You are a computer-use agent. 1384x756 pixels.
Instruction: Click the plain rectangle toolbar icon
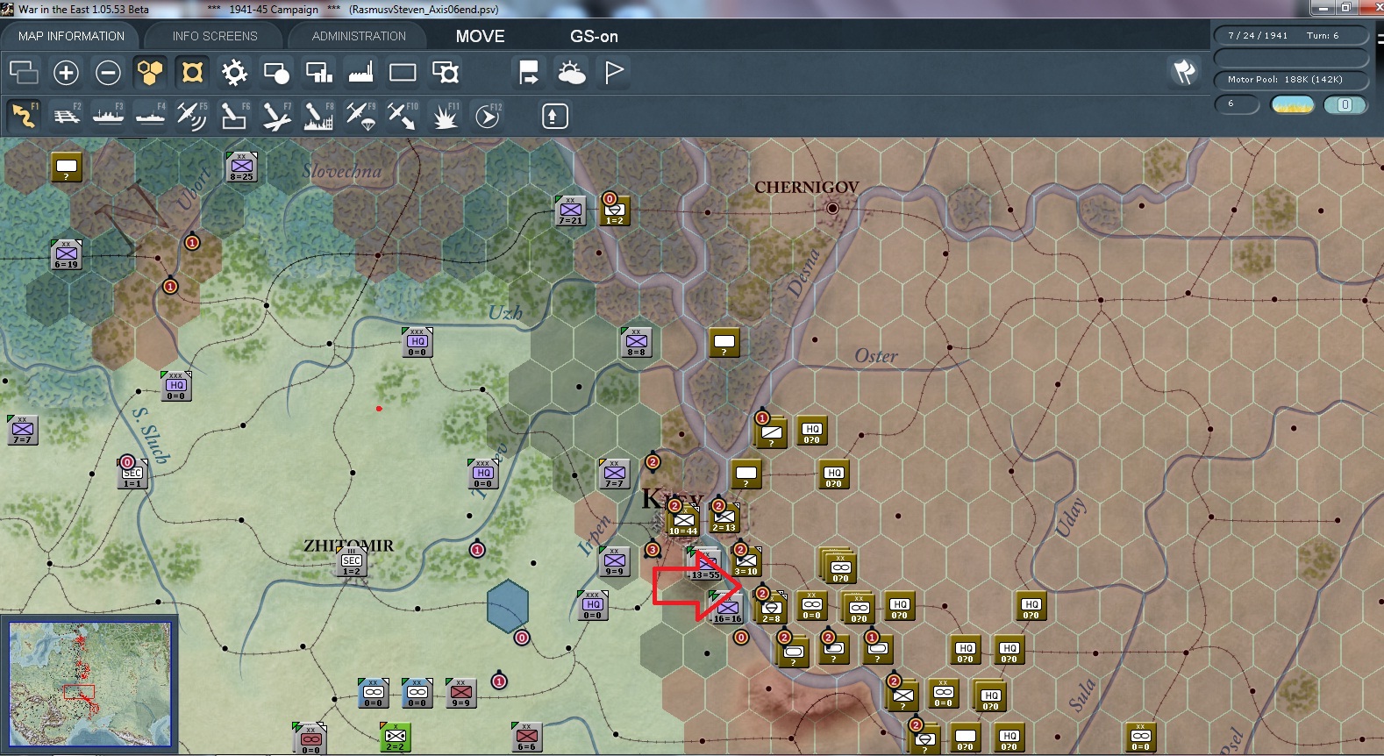[403, 72]
